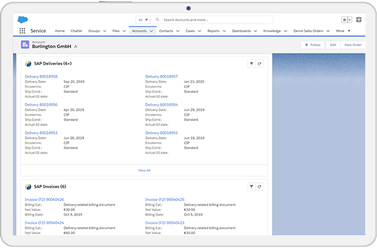Open the Favorites star icon
Screen dimensions: 377x248
pos(344,20)
